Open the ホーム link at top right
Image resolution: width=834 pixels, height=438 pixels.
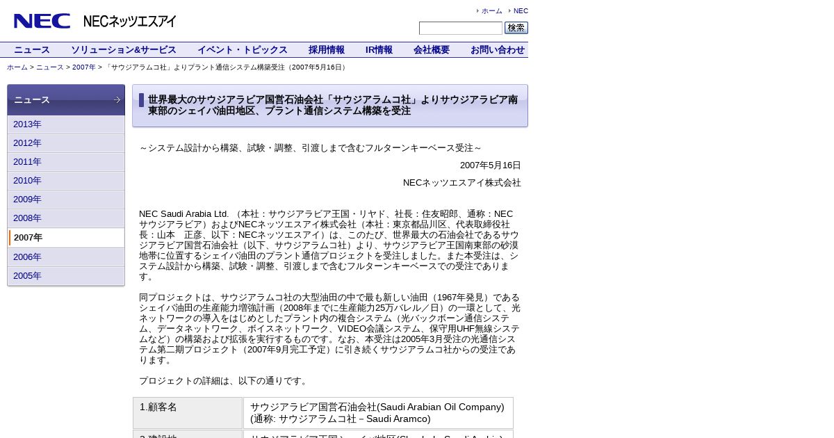point(491,11)
